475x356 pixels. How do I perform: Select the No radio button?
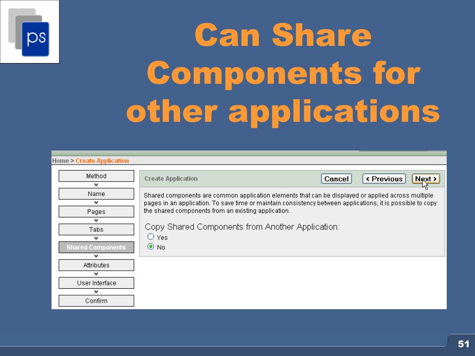pyautogui.click(x=151, y=247)
